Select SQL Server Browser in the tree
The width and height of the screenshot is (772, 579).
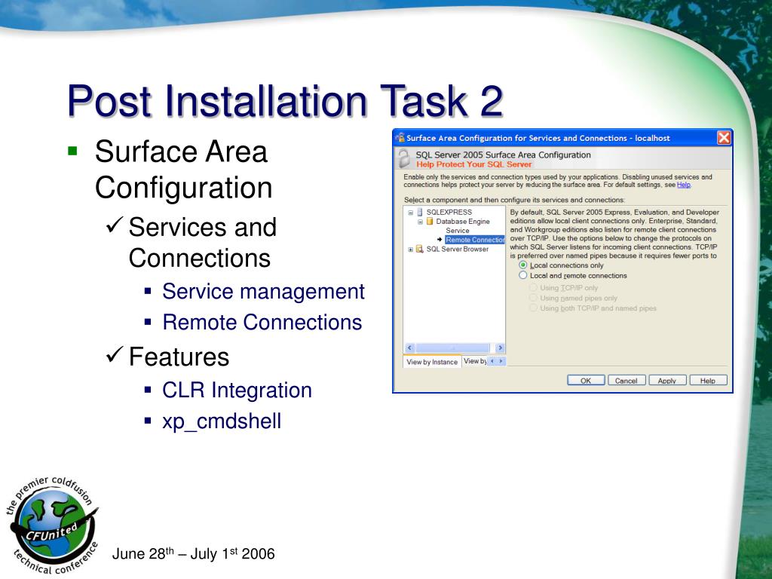pos(458,249)
